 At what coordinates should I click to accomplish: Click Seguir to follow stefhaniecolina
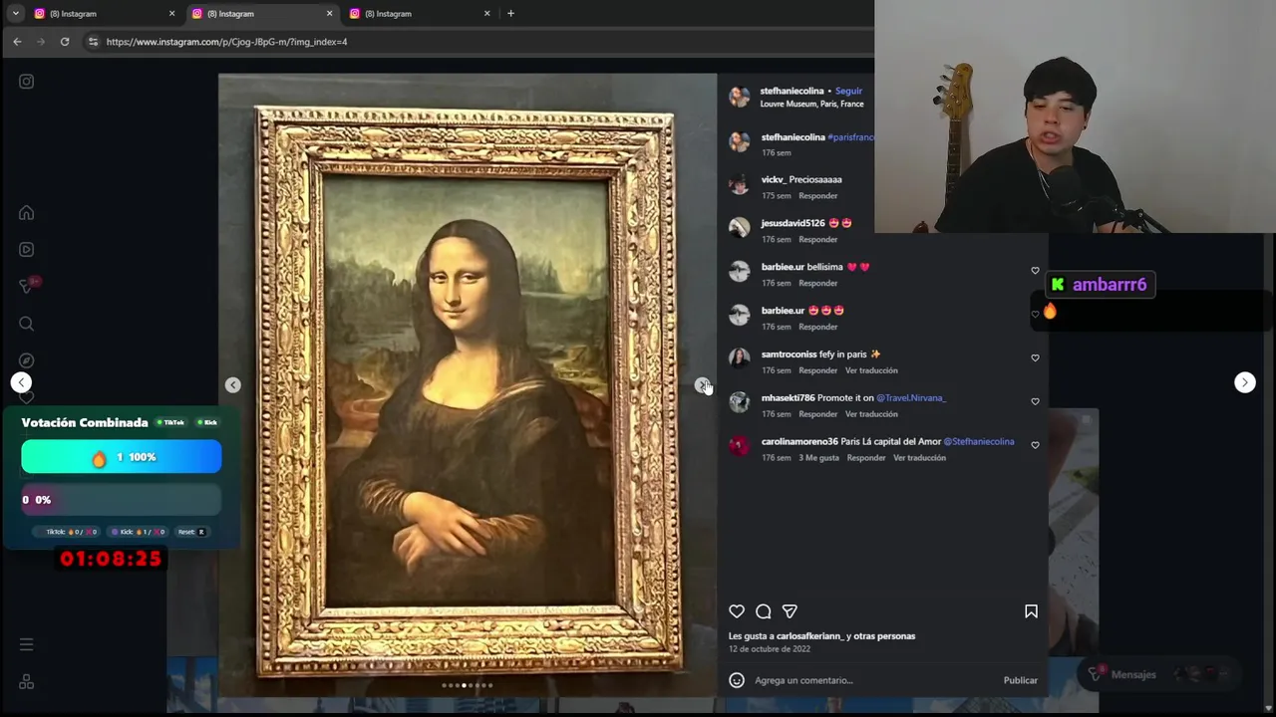tap(848, 91)
